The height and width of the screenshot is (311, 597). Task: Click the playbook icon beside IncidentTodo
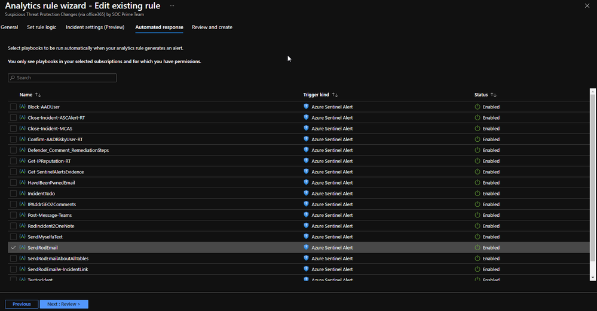coord(23,193)
